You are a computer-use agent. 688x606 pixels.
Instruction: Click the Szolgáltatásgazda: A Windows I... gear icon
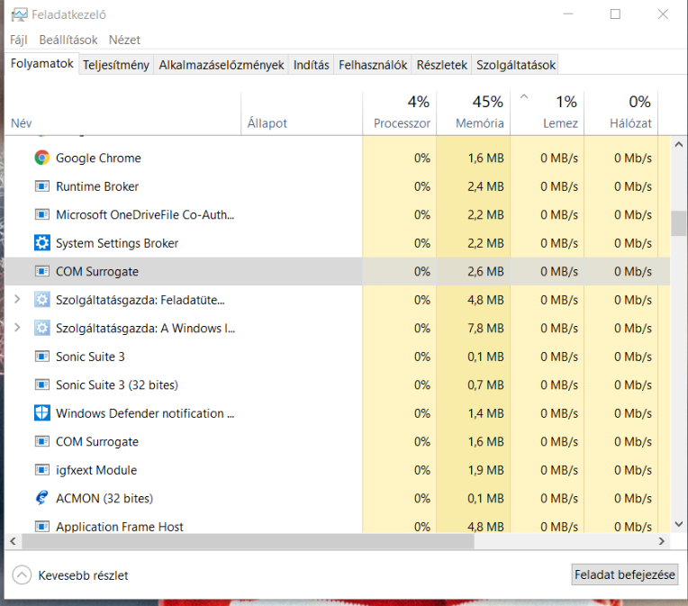pos(42,328)
